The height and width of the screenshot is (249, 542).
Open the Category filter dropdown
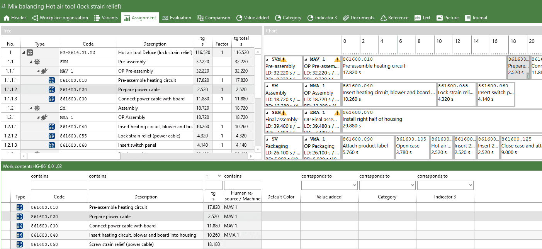(412, 186)
